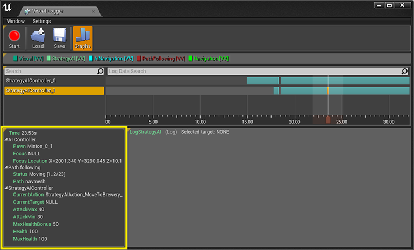Open the Settings menu

tap(42, 21)
